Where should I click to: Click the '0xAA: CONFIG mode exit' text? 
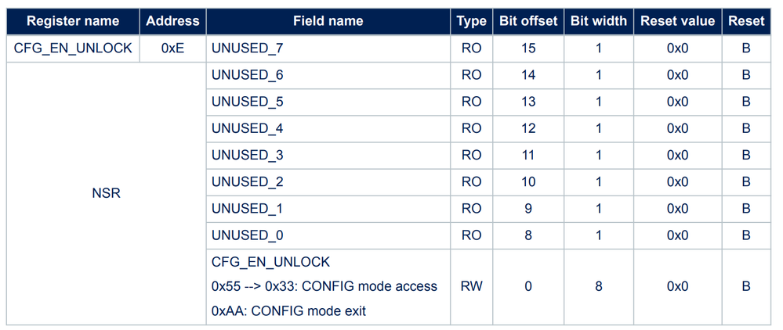pyautogui.click(x=288, y=311)
